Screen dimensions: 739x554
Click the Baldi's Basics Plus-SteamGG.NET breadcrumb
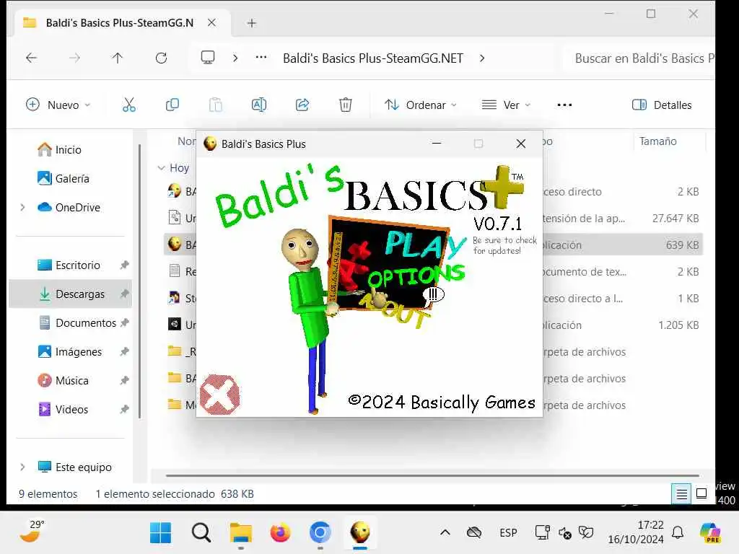(373, 58)
